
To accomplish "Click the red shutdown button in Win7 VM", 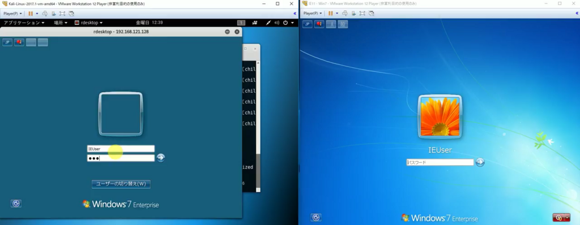I will 558,217.
